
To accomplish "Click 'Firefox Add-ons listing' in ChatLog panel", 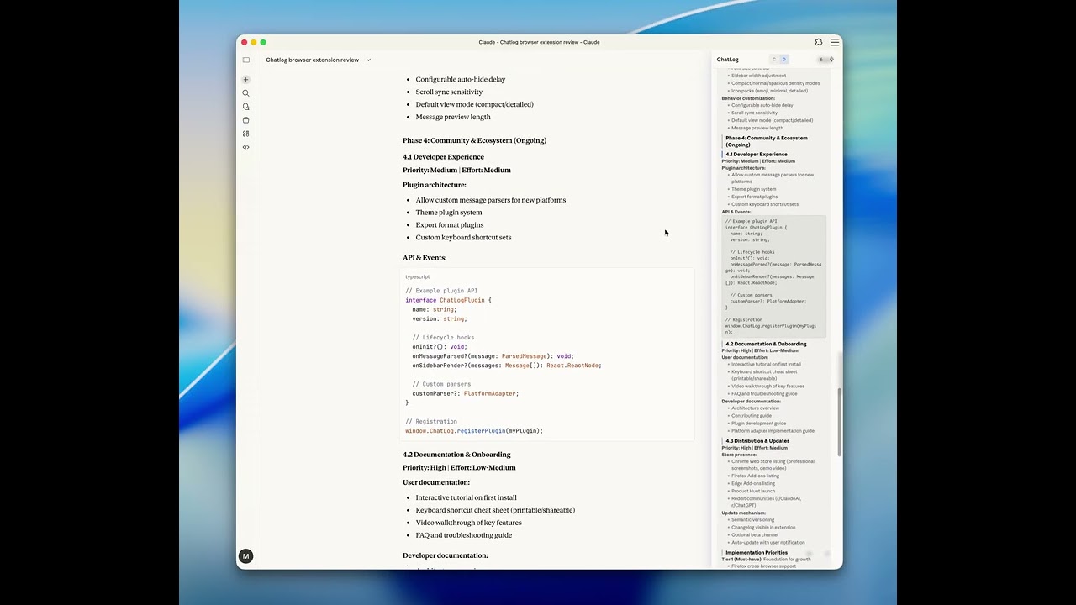I will tap(755, 476).
